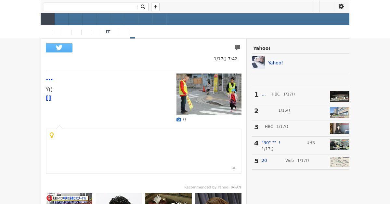Click the Yahoo! sidebar heading
Image resolution: width=390 pixels, height=204 pixels.
click(262, 48)
